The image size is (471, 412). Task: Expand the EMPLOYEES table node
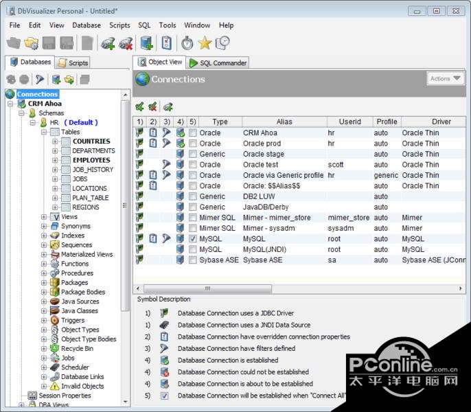(56, 160)
